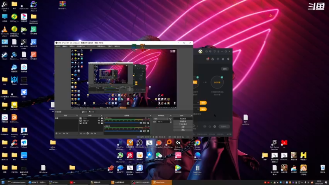Mute the first audio mixer channel
The image size is (329, 185).
coord(144,123)
